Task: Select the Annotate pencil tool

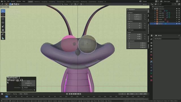Action: pos(3,34)
